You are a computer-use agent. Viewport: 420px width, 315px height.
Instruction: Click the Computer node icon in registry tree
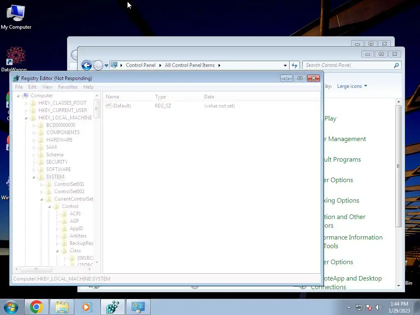pyautogui.click(x=25, y=96)
